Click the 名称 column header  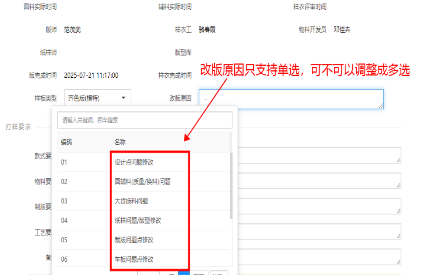pos(120,142)
